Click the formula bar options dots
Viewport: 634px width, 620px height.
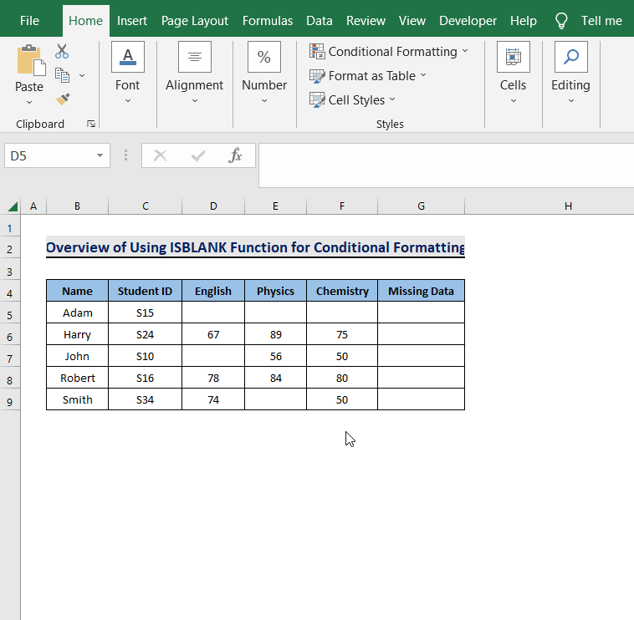[x=125, y=155]
